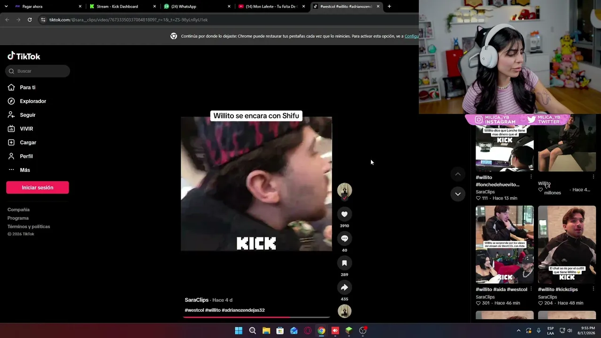The height and width of the screenshot is (338, 601).
Task: Open the #willito #aida #westcol video title
Action: [x=501, y=290]
